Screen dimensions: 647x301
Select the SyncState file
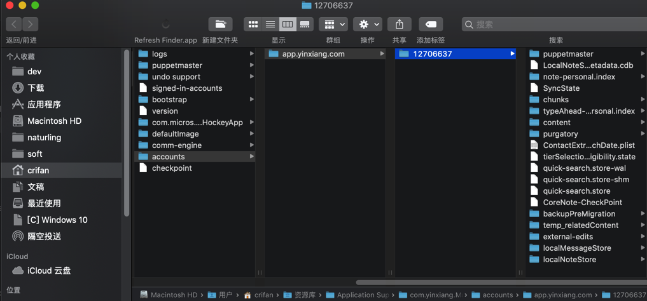[587, 88]
